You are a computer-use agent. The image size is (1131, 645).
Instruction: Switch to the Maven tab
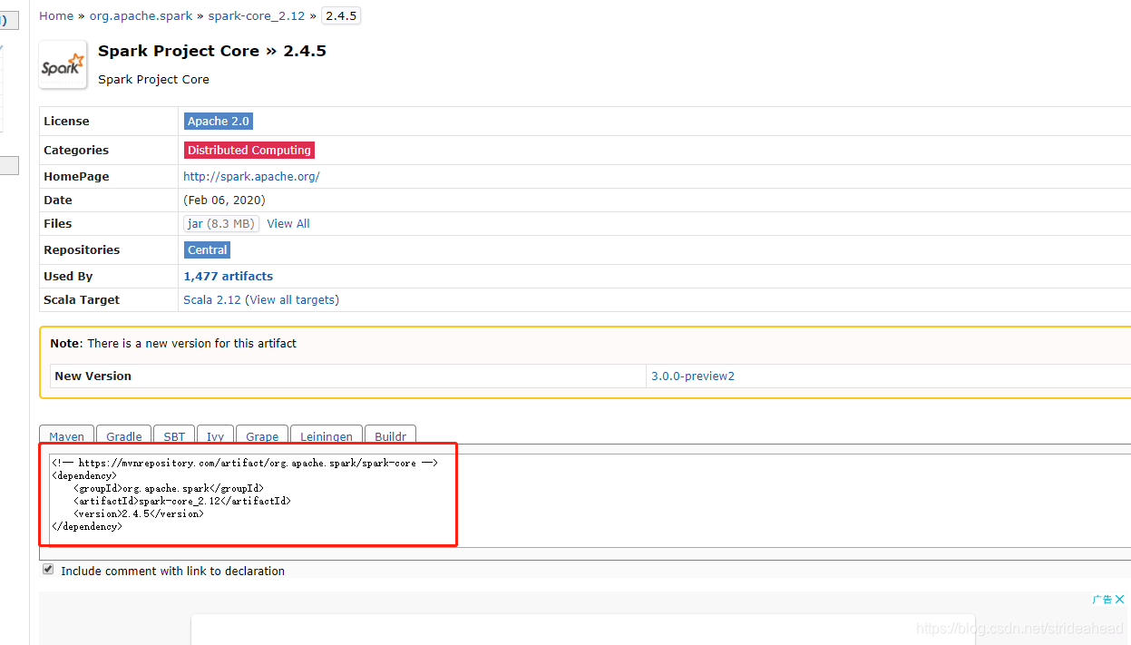click(66, 435)
